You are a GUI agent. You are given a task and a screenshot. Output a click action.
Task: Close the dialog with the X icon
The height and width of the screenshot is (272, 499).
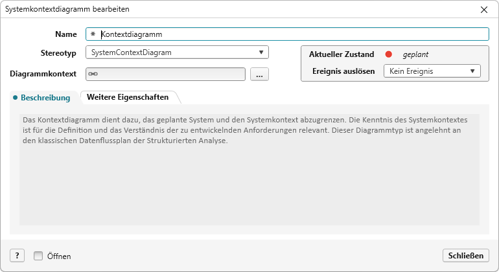pos(483,10)
